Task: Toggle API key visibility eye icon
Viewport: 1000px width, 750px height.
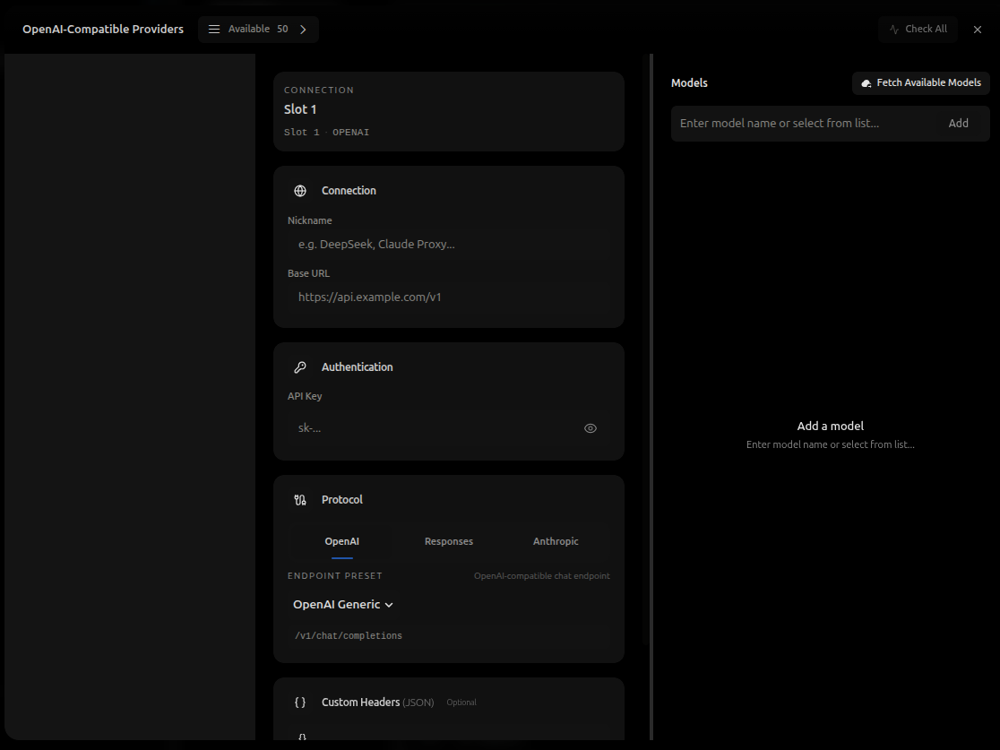Action: coord(591,428)
